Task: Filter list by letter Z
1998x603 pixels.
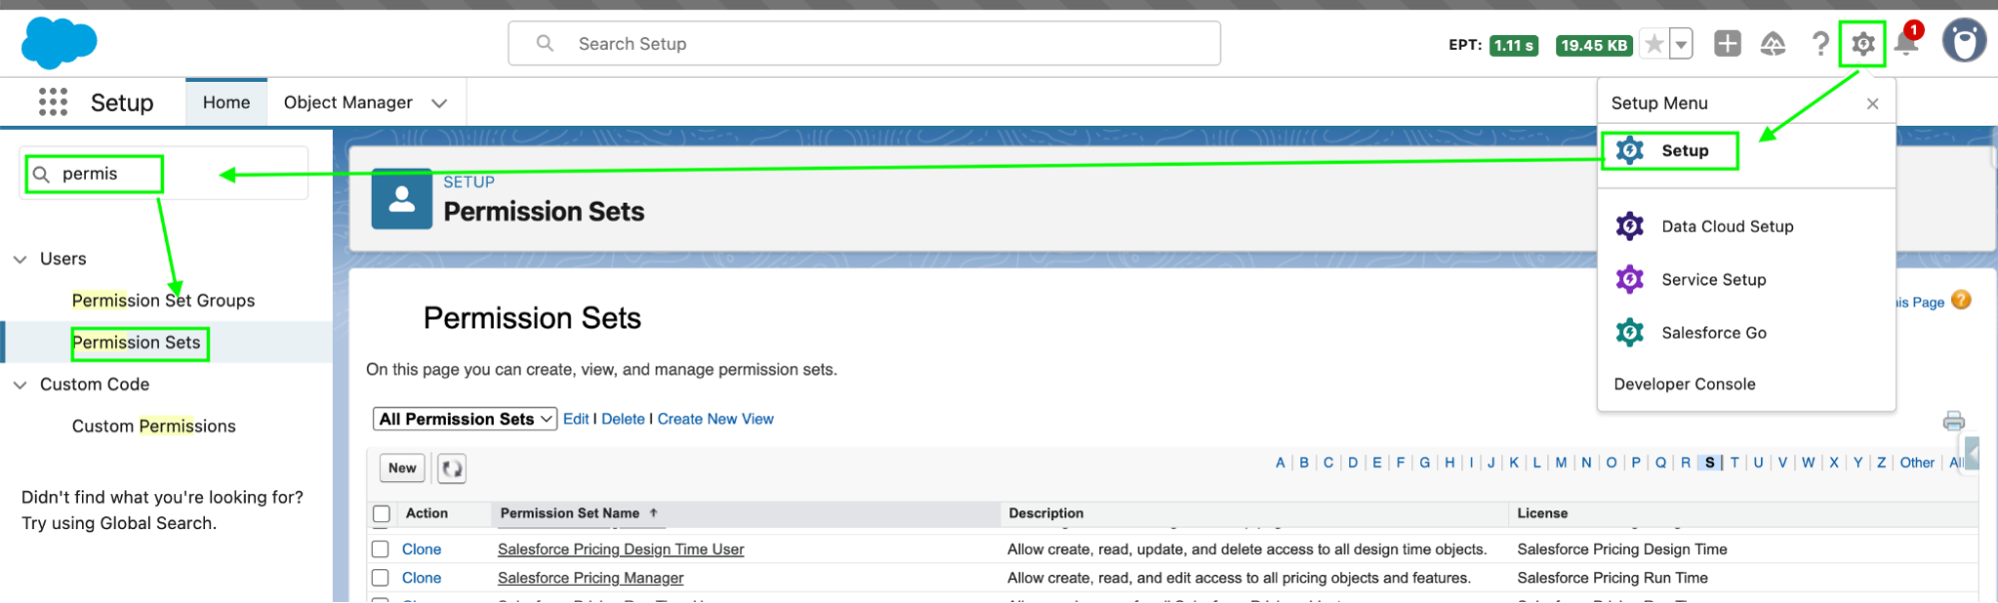Action: [x=1881, y=463]
